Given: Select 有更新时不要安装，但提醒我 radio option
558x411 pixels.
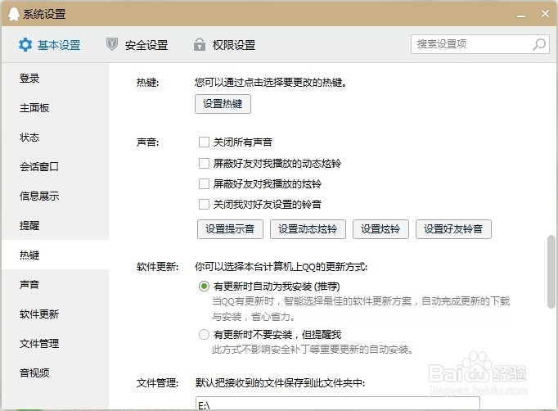Looking at the screenshot, I should (x=204, y=334).
